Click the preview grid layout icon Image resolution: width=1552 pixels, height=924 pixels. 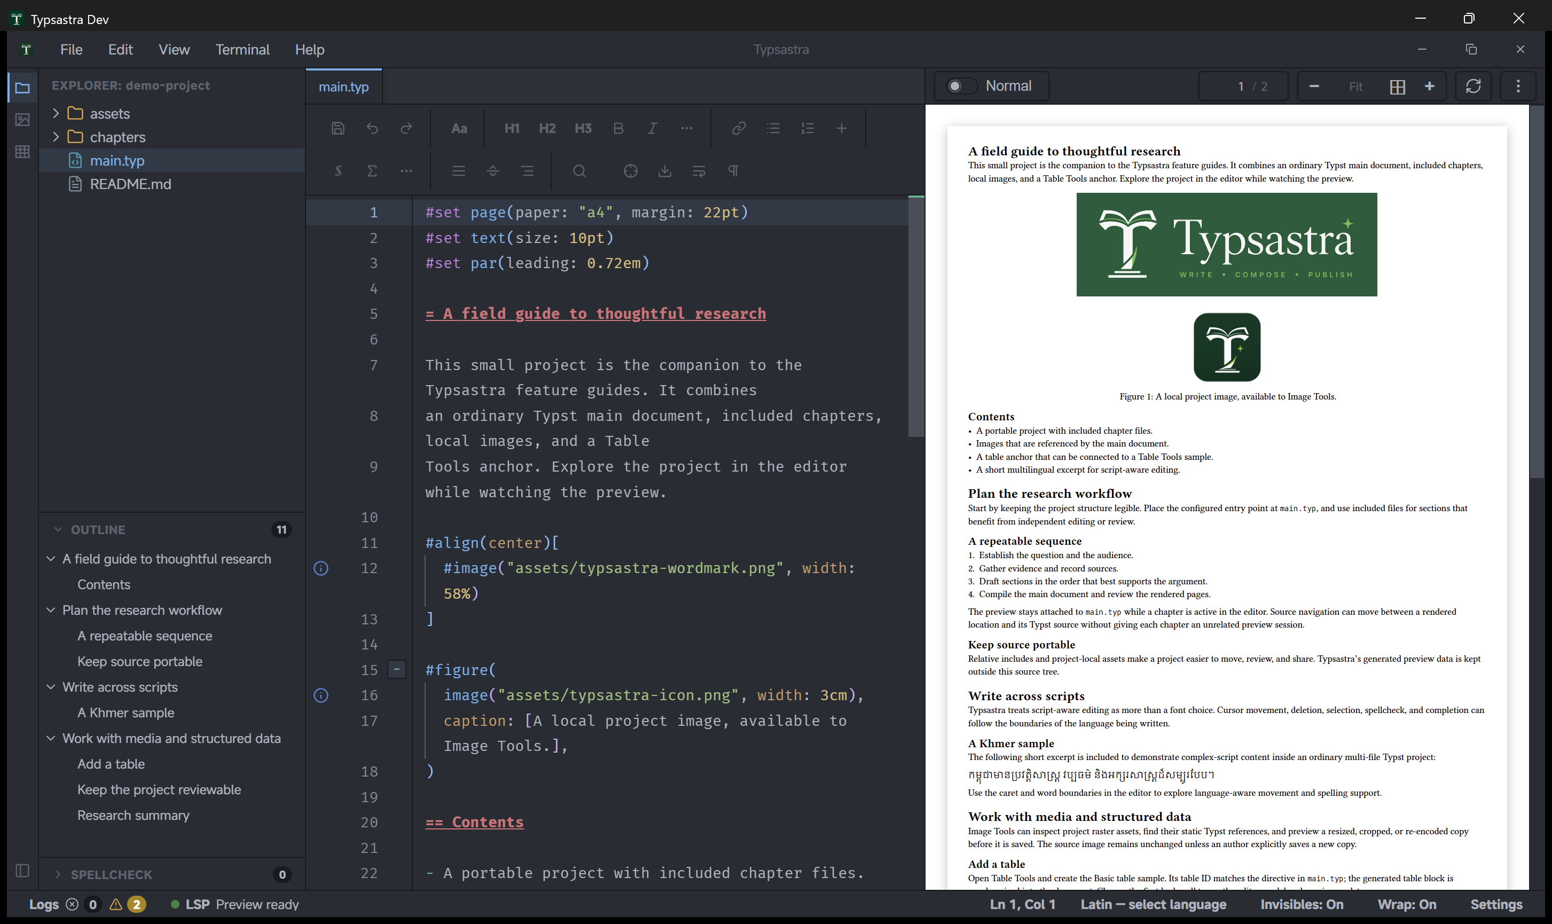(1398, 87)
